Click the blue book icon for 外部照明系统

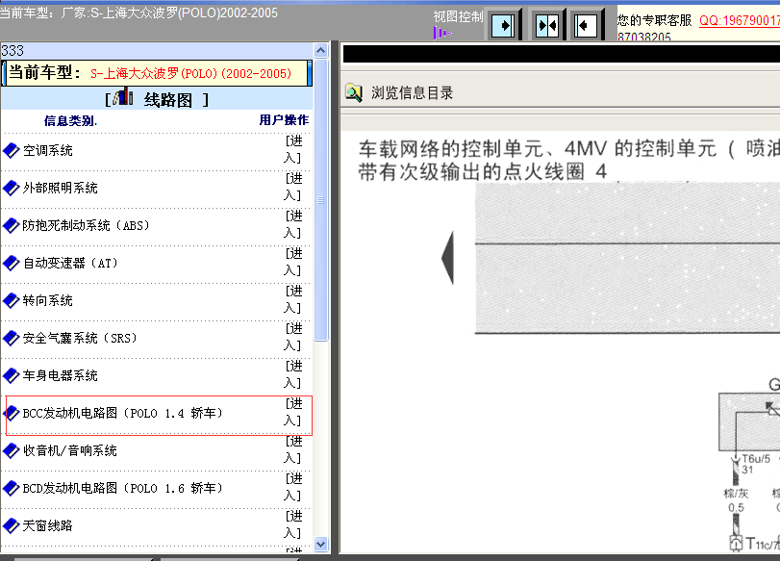click(11, 188)
